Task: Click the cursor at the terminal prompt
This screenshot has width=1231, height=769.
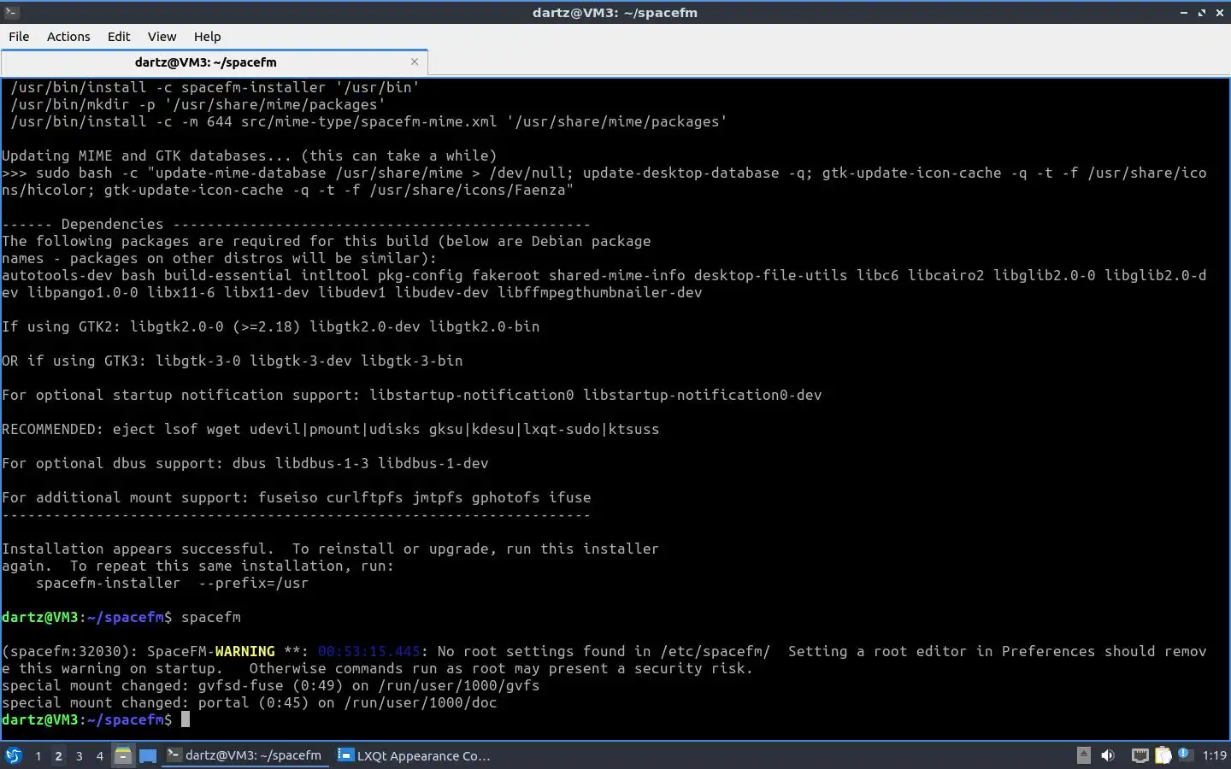Action: pyautogui.click(x=186, y=719)
